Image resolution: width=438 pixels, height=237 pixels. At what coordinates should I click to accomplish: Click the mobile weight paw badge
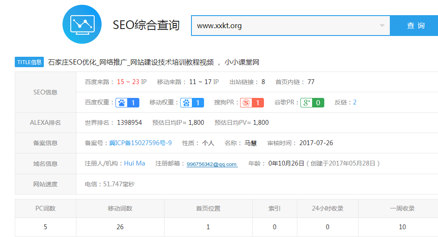coord(192,103)
